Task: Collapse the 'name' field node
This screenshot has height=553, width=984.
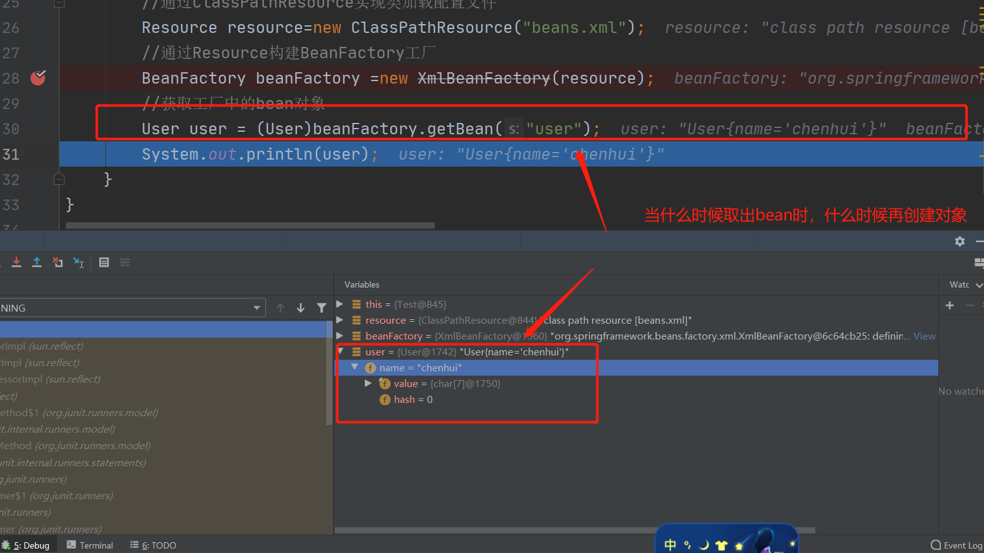Action: point(355,367)
